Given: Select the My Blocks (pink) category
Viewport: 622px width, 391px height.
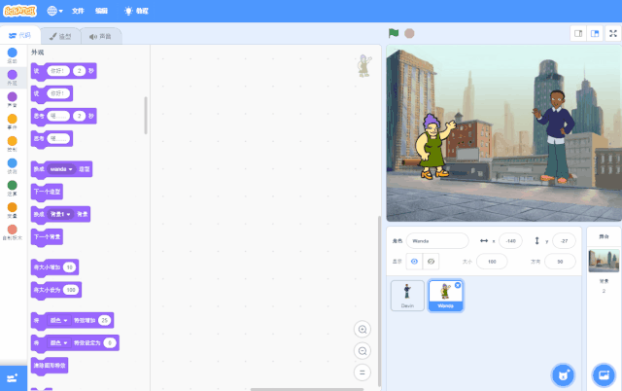Looking at the screenshot, I should pos(13,232).
